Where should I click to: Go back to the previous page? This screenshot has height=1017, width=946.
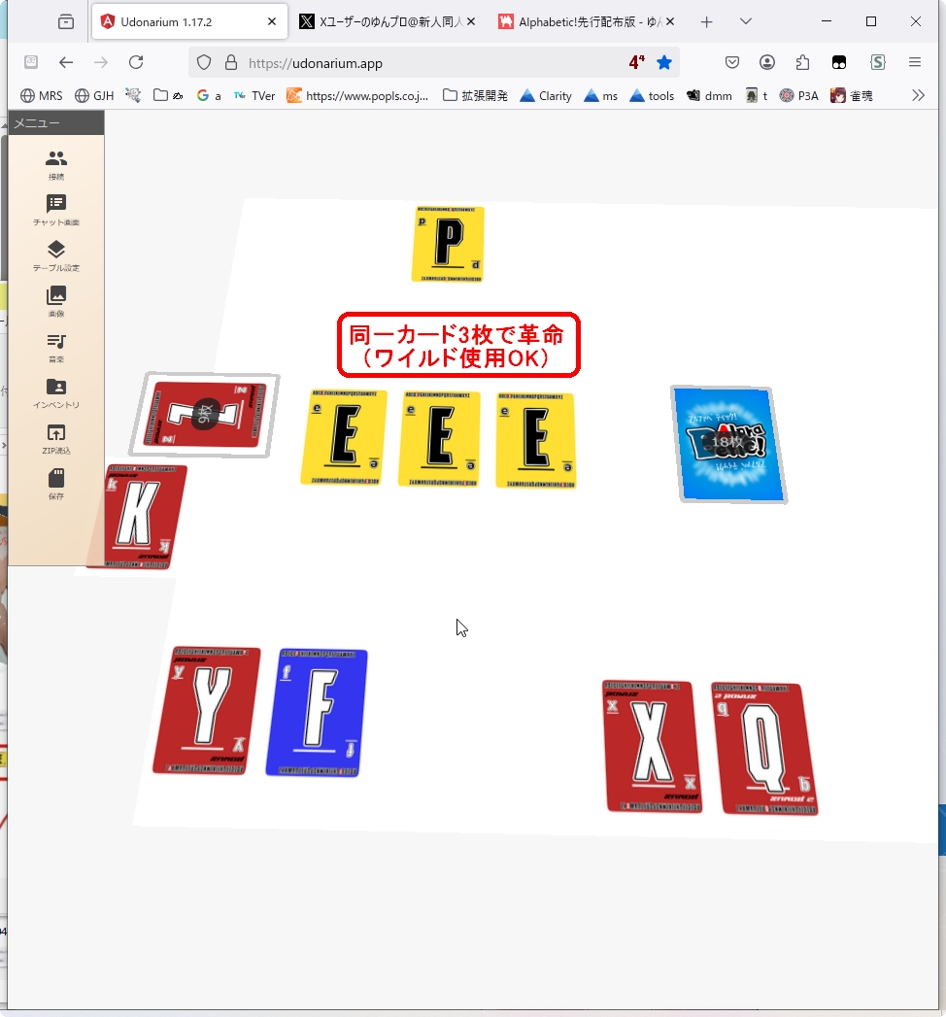pyautogui.click(x=66, y=62)
